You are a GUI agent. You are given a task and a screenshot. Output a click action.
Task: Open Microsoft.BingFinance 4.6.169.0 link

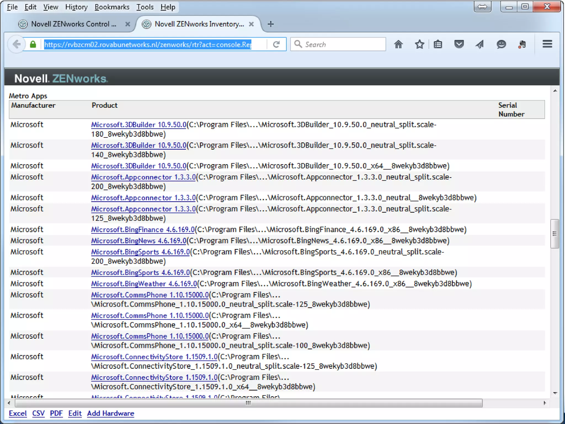pos(143,229)
